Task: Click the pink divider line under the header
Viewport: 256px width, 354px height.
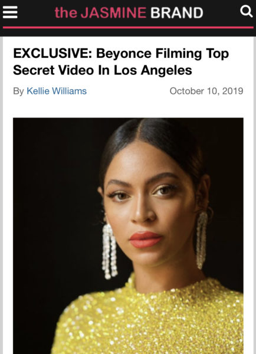Action: tap(128, 28)
